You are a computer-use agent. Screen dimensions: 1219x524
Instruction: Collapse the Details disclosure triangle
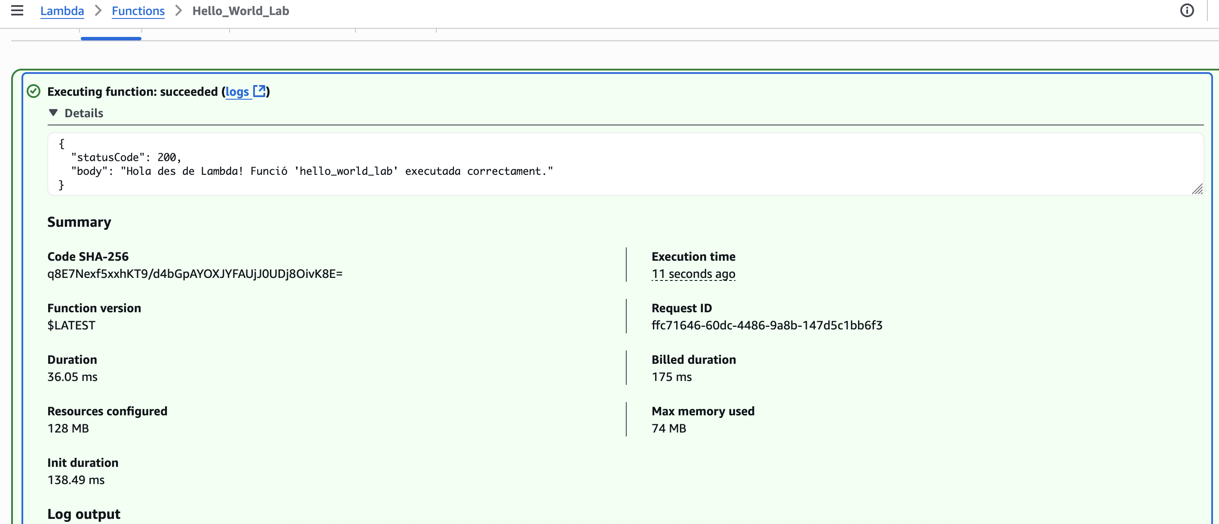pos(53,113)
